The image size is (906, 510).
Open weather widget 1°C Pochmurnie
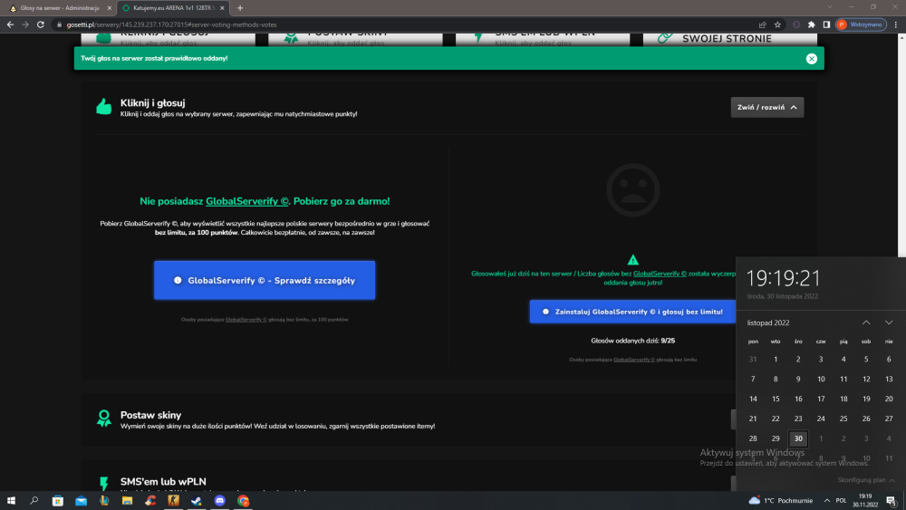tap(781, 500)
